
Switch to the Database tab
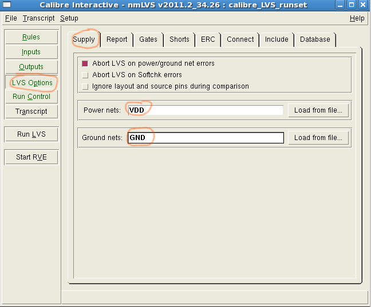pyautogui.click(x=315, y=39)
